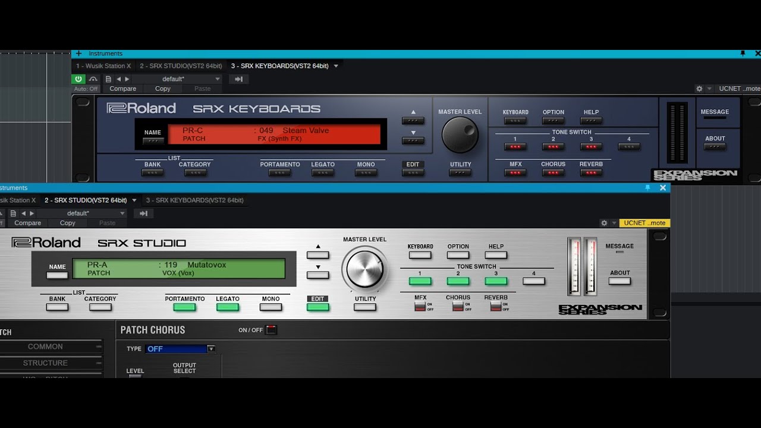Pin the SRX Keyboards instrument window

pos(743,53)
